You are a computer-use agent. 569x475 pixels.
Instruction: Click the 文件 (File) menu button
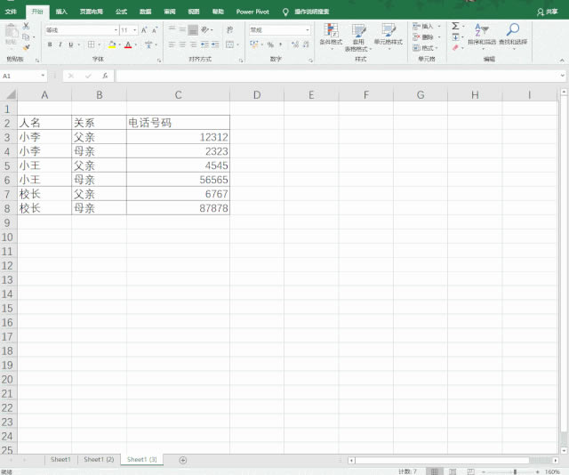(x=12, y=12)
